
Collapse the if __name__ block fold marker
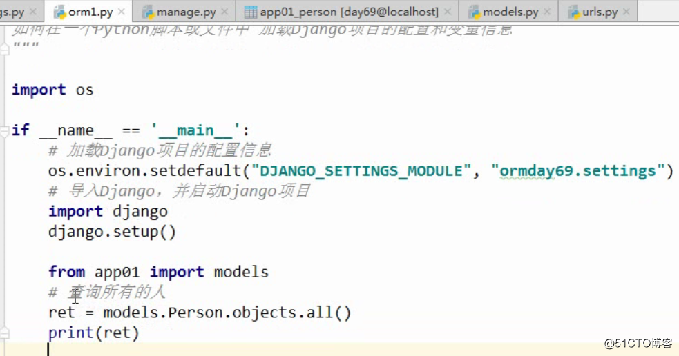coord(5,130)
